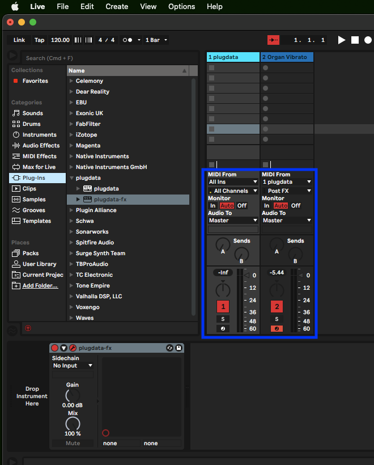Viewport: 374px width, 465px height.
Task: Click the plugdata-fx device activator
Action: pyautogui.click(x=54, y=348)
